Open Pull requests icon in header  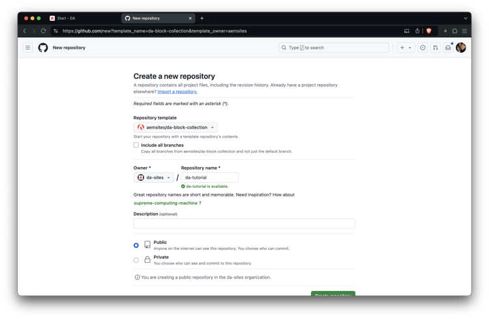pyautogui.click(x=436, y=48)
